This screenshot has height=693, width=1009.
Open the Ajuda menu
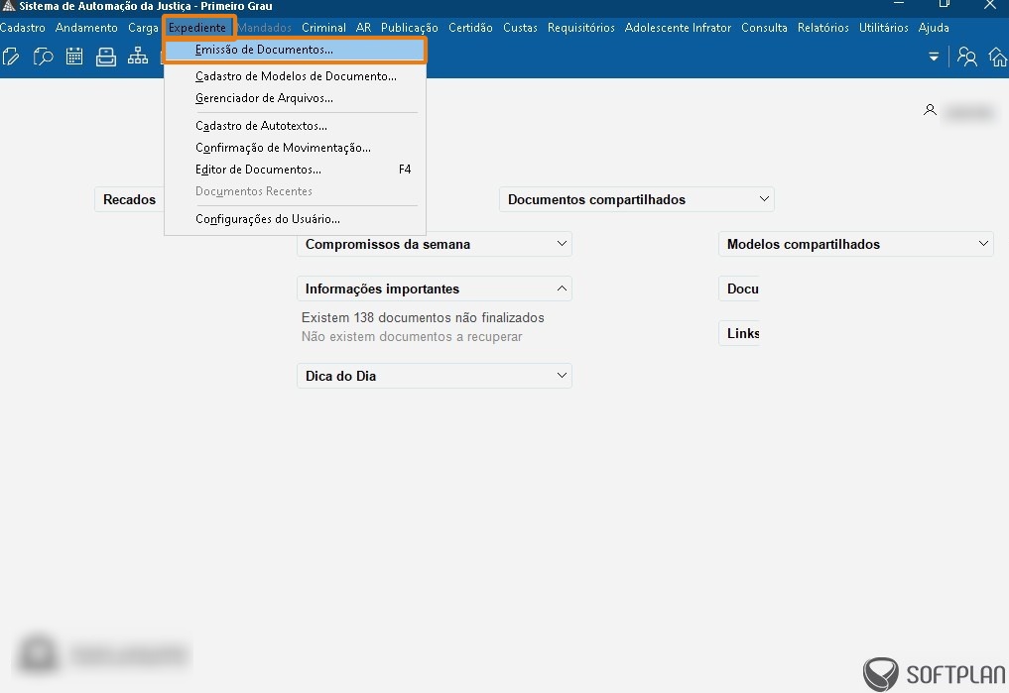(934, 28)
